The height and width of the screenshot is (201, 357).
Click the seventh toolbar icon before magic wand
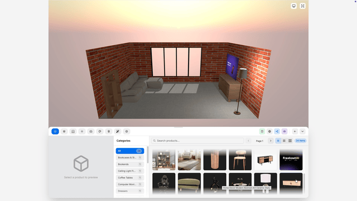109,132
